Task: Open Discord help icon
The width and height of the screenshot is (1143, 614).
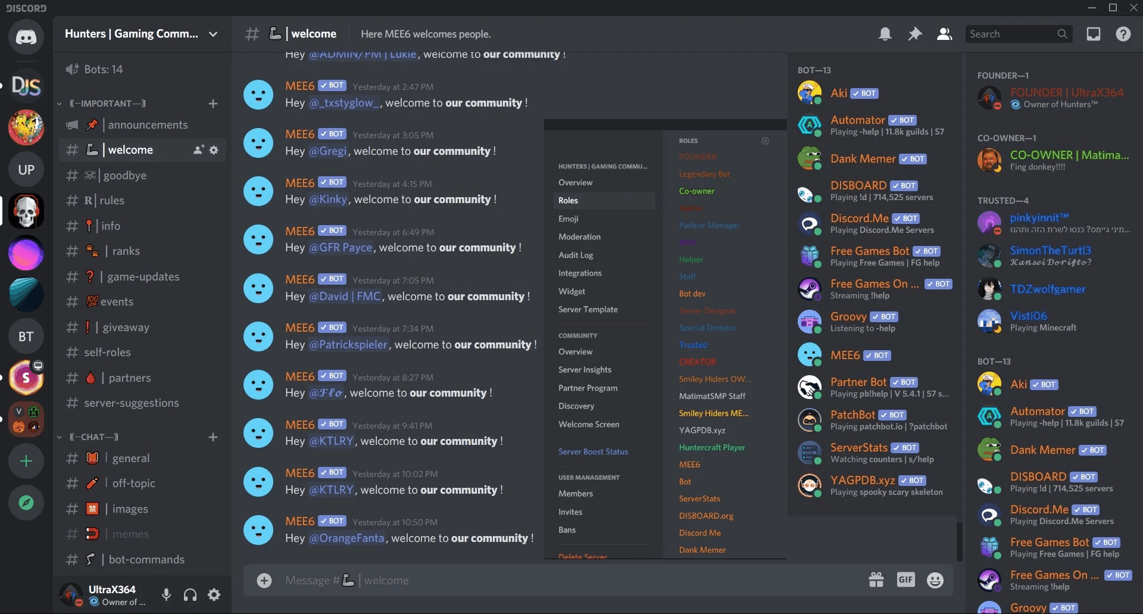Action: (1123, 34)
